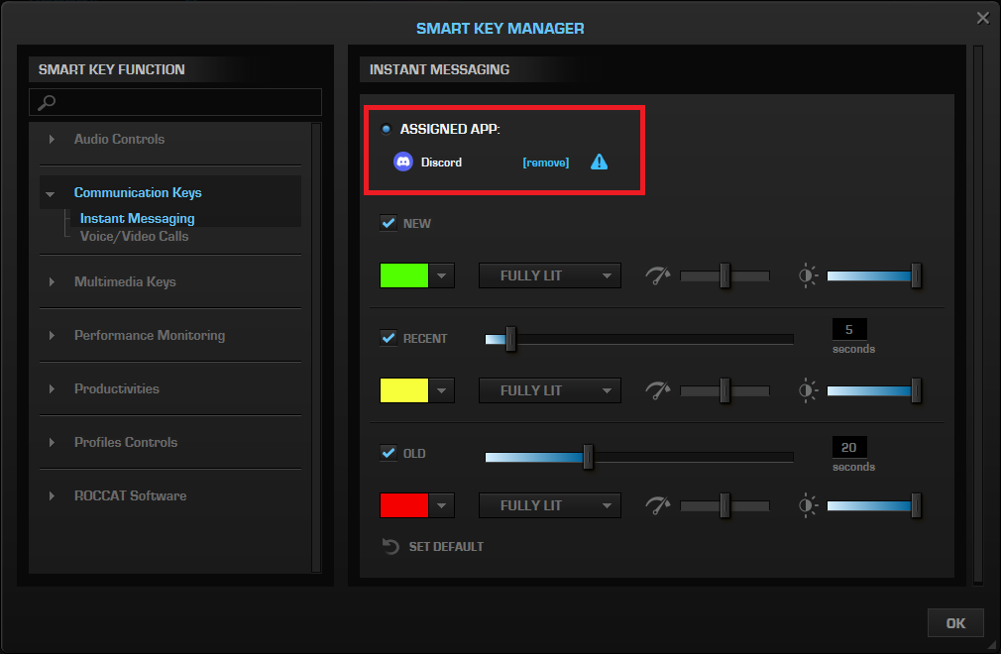
Task: Click the OLD row brightness slider
Action: [874, 505]
